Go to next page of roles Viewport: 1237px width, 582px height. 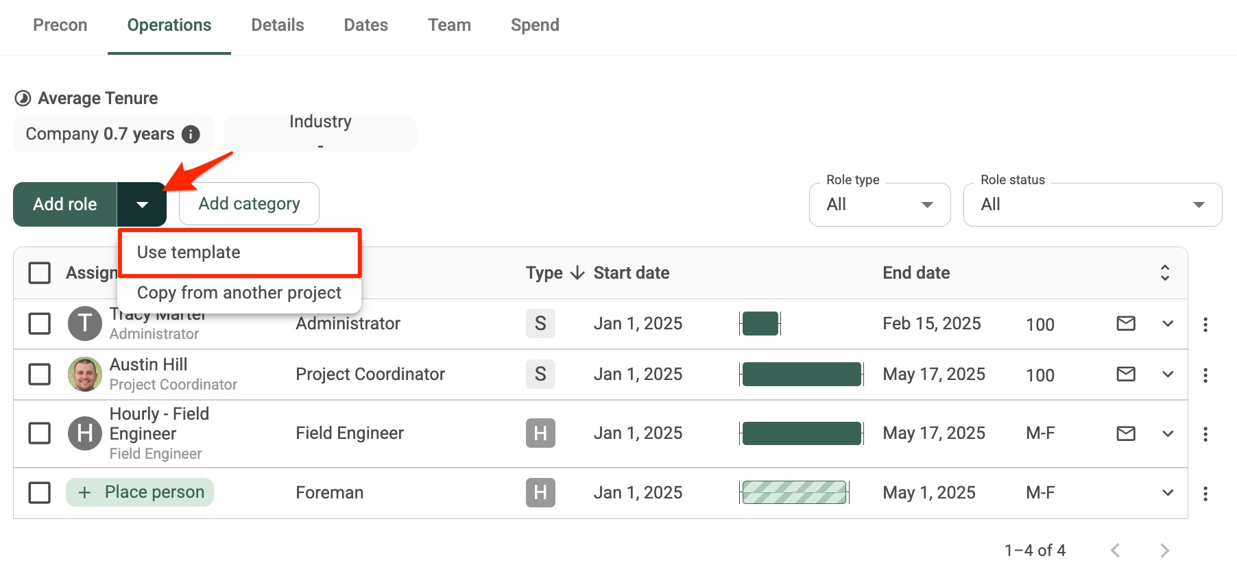(x=1164, y=551)
